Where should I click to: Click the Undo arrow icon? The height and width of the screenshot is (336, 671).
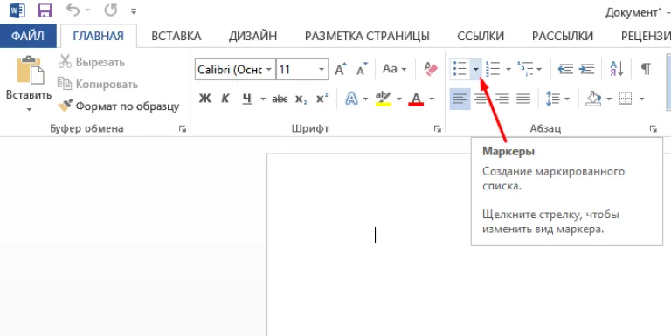click(73, 10)
